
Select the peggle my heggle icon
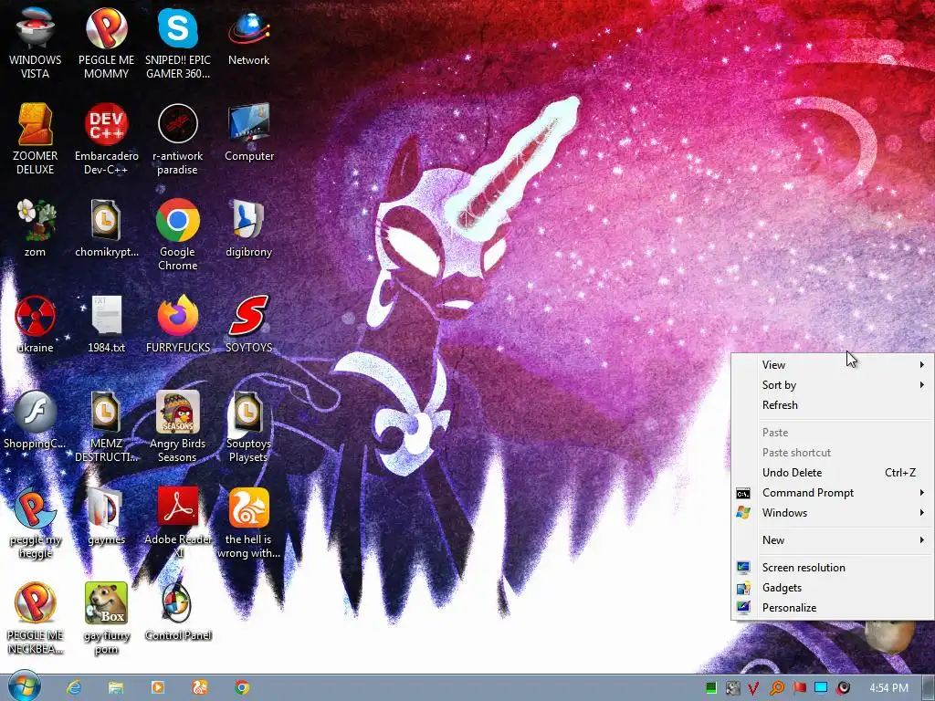[x=36, y=523]
